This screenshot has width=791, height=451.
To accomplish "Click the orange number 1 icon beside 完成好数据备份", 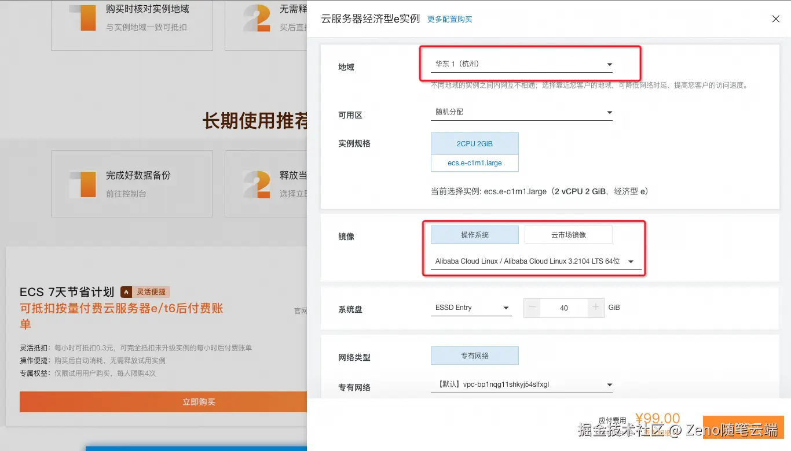I will [x=82, y=184].
